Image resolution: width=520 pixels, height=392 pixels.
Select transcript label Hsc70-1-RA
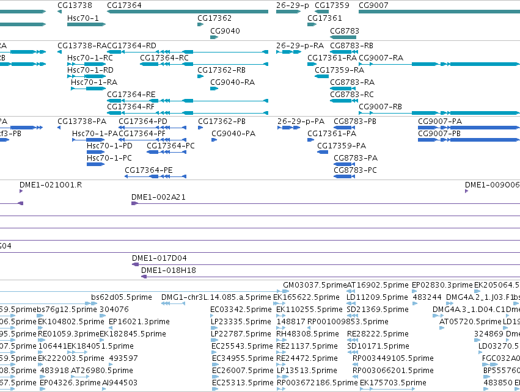point(94,82)
